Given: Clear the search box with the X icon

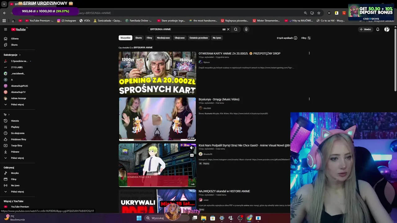Looking at the screenshot, I should [228, 29].
